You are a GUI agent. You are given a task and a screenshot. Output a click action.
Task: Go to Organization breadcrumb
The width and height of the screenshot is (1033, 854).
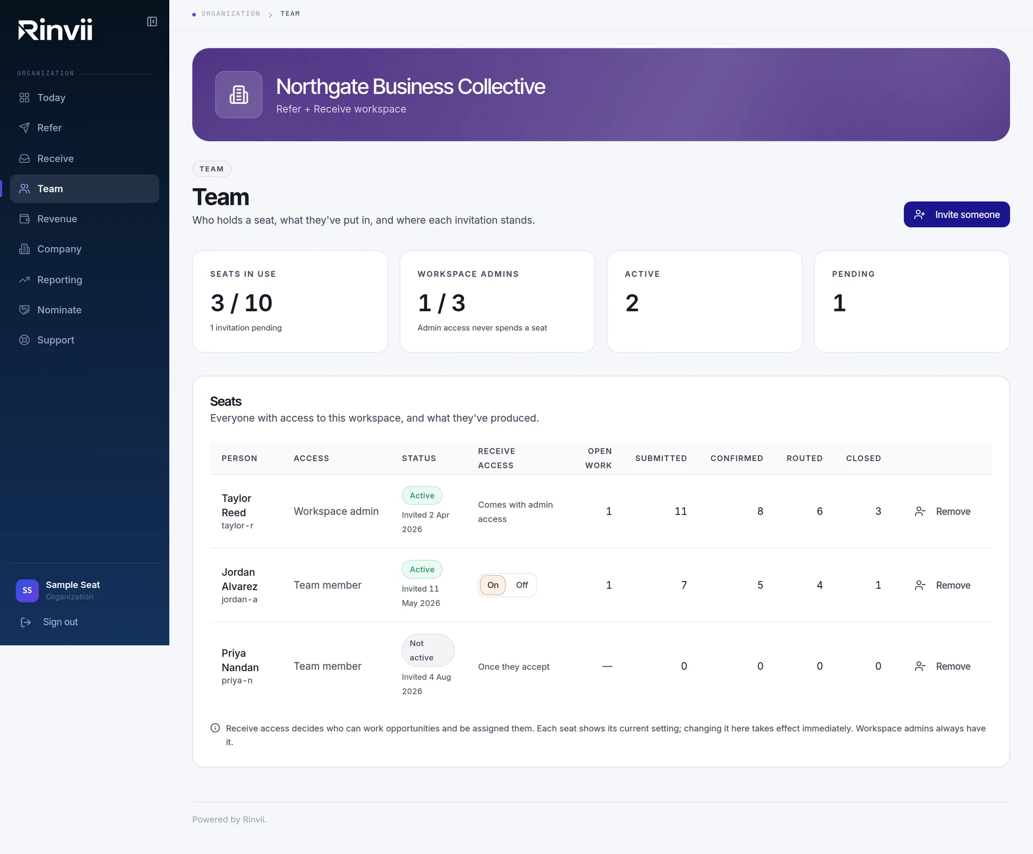point(231,14)
